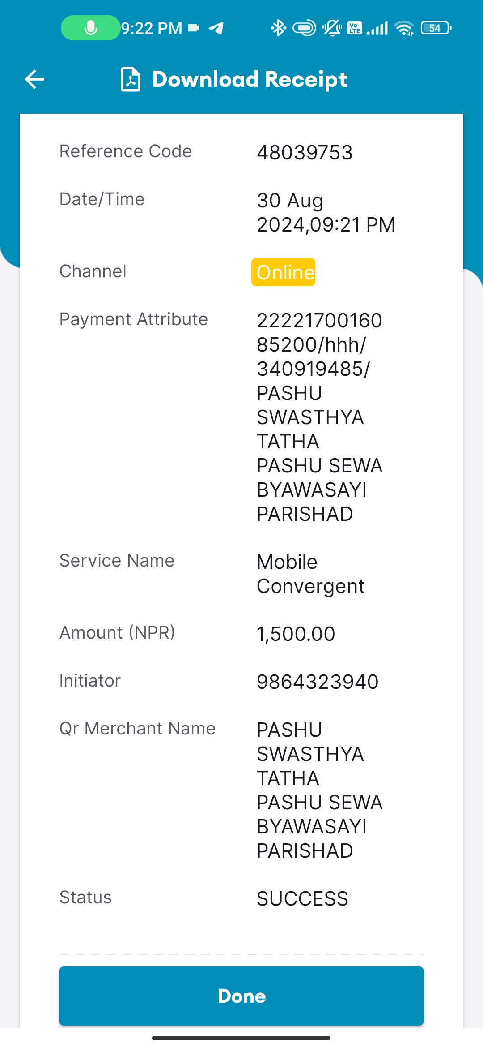Tap the PDF receipt download icon
The image size is (483, 1048).
tap(131, 79)
